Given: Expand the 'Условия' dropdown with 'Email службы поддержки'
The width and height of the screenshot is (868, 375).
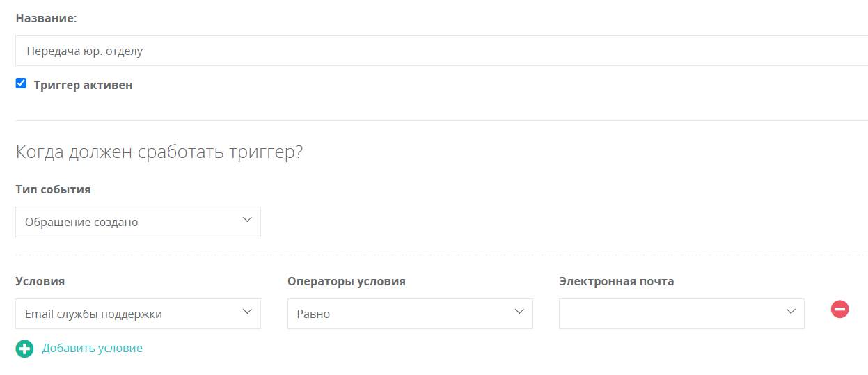Looking at the screenshot, I should (x=138, y=314).
